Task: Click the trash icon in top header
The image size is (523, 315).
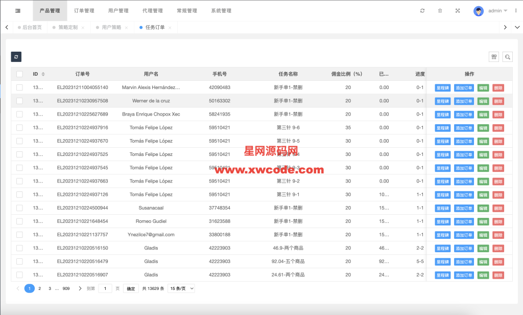Action: [440, 11]
